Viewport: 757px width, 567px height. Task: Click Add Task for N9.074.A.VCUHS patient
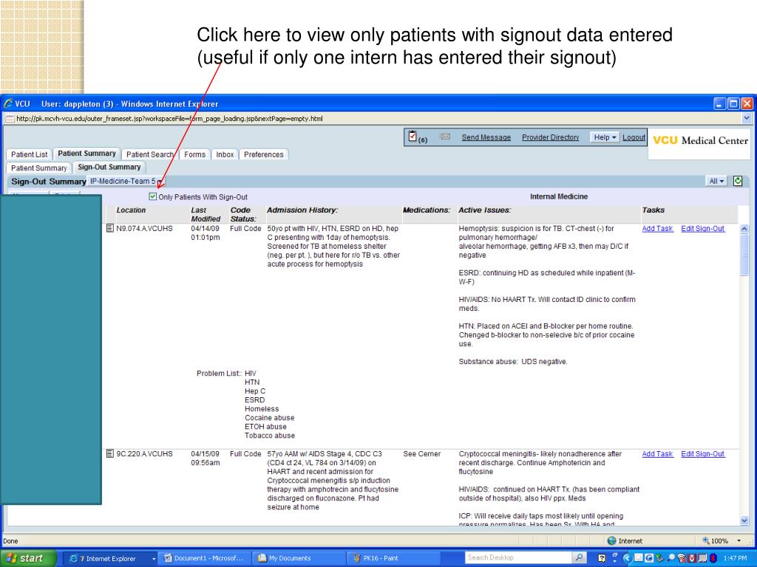pyautogui.click(x=657, y=229)
